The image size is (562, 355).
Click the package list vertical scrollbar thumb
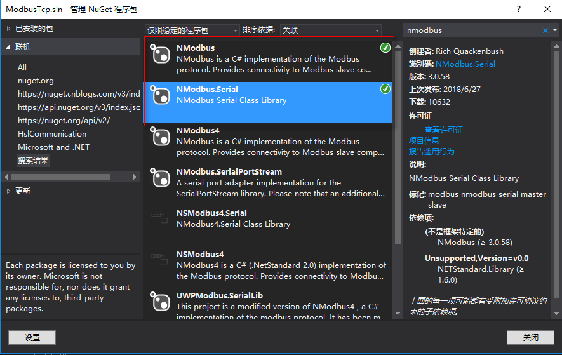pos(398,147)
